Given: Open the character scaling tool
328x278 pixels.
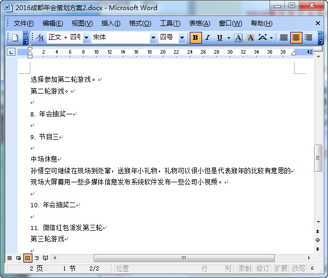Looking at the screenshot, I should tap(263, 38).
